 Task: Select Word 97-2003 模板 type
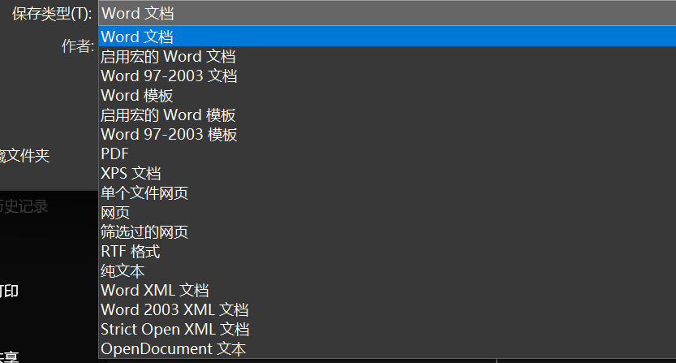[x=387, y=134]
